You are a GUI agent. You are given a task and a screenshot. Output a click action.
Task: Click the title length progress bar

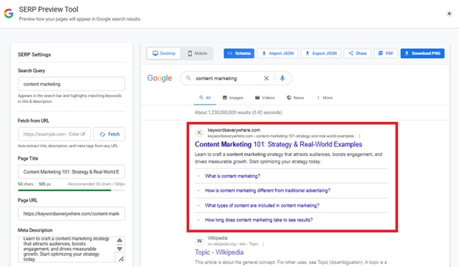click(x=71, y=191)
